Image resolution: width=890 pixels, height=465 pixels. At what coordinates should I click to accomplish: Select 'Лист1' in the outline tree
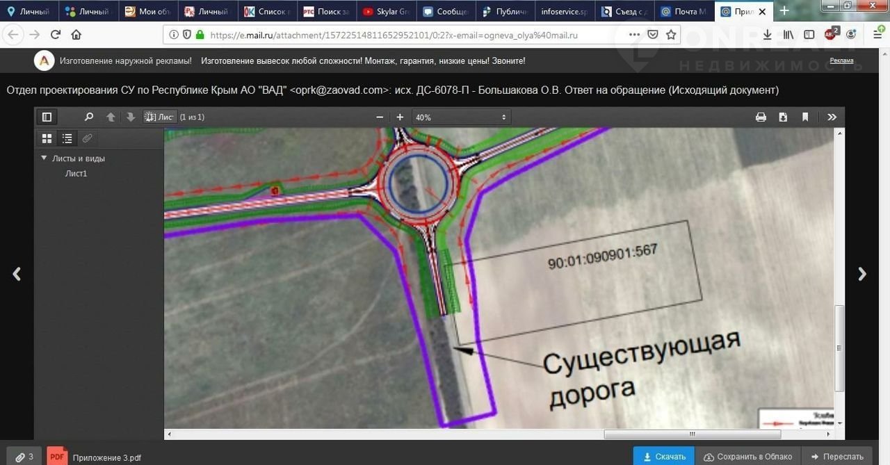76,174
